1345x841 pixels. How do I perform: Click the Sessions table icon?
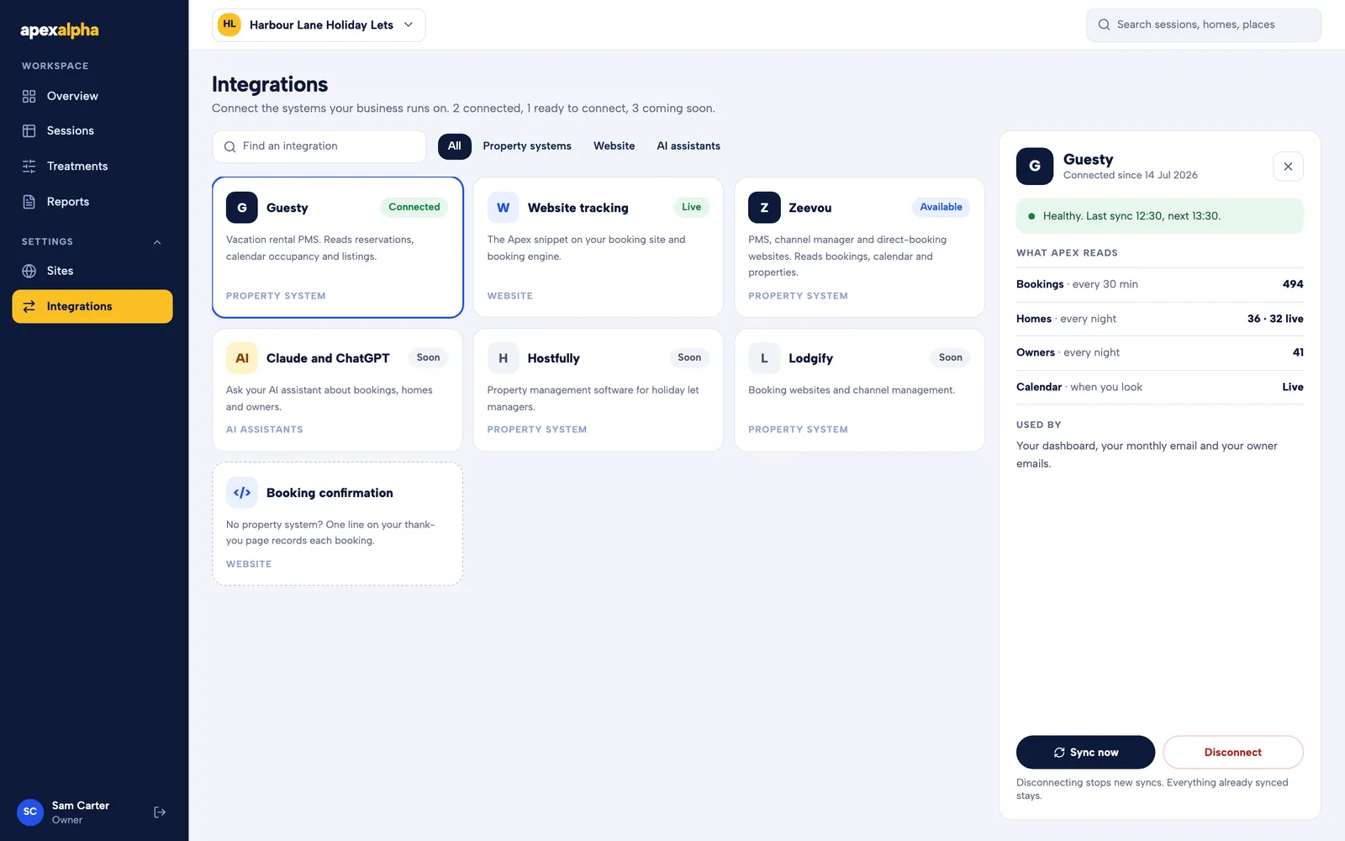click(29, 131)
